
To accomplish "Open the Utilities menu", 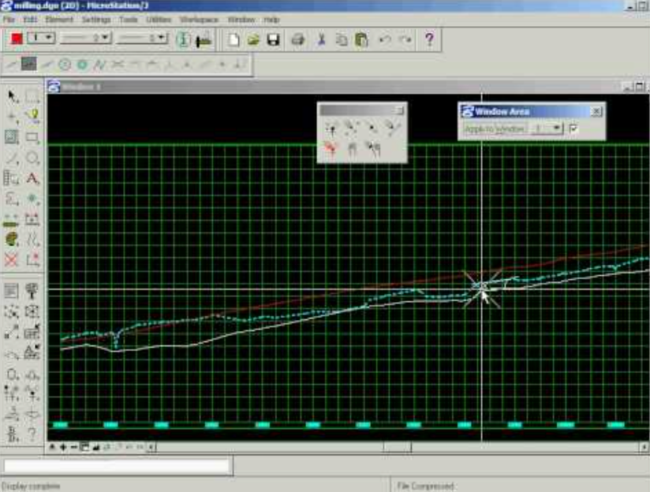I will [159, 20].
